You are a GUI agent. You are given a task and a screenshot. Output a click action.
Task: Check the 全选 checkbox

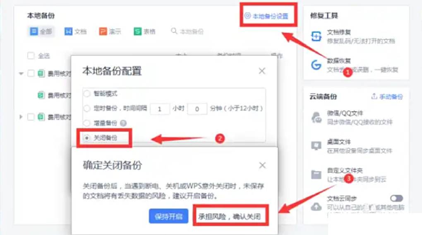coord(31,56)
